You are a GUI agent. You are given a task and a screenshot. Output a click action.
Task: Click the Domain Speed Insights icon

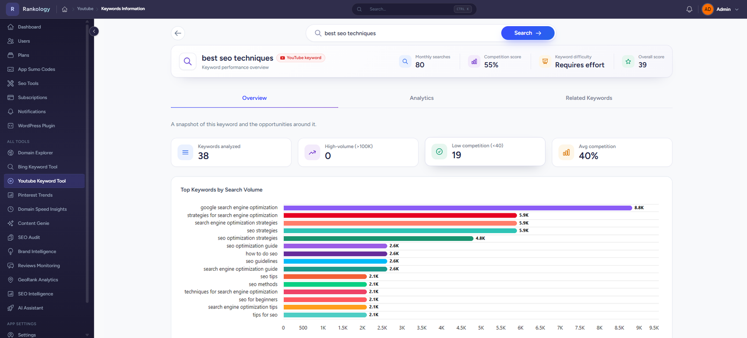point(10,209)
